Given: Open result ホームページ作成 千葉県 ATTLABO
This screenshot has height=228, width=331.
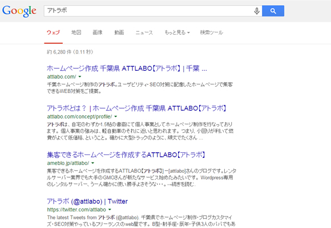Looking at the screenshot, I should (x=127, y=68).
